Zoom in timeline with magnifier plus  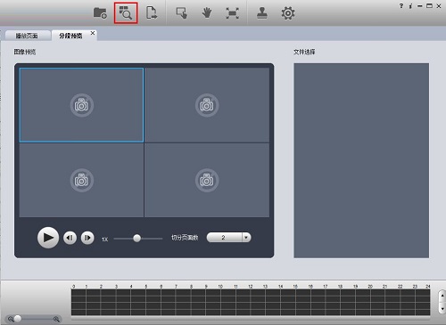[x=56, y=319]
